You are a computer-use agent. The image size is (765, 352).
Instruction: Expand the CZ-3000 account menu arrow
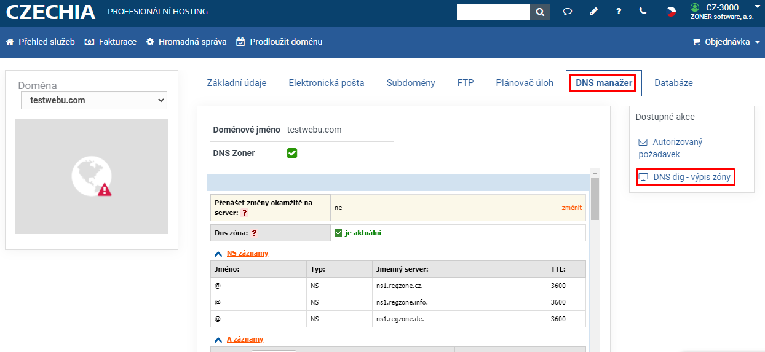click(x=757, y=7)
